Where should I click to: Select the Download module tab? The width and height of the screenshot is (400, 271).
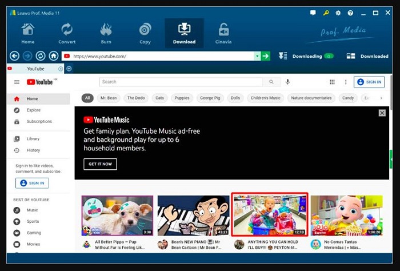(x=184, y=33)
